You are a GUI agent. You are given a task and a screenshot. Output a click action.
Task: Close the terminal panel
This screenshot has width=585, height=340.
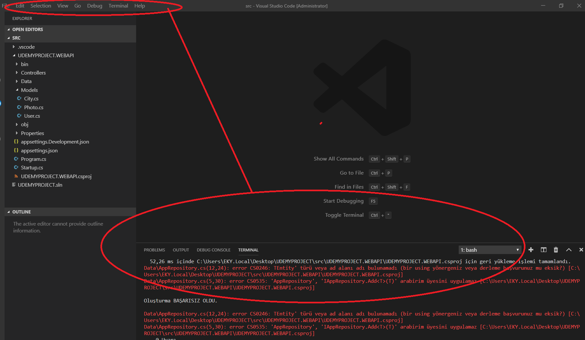pos(581,250)
